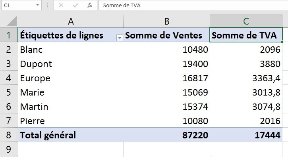Select row 8 header
This screenshot has height=157, width=288.
pos(9,135)
